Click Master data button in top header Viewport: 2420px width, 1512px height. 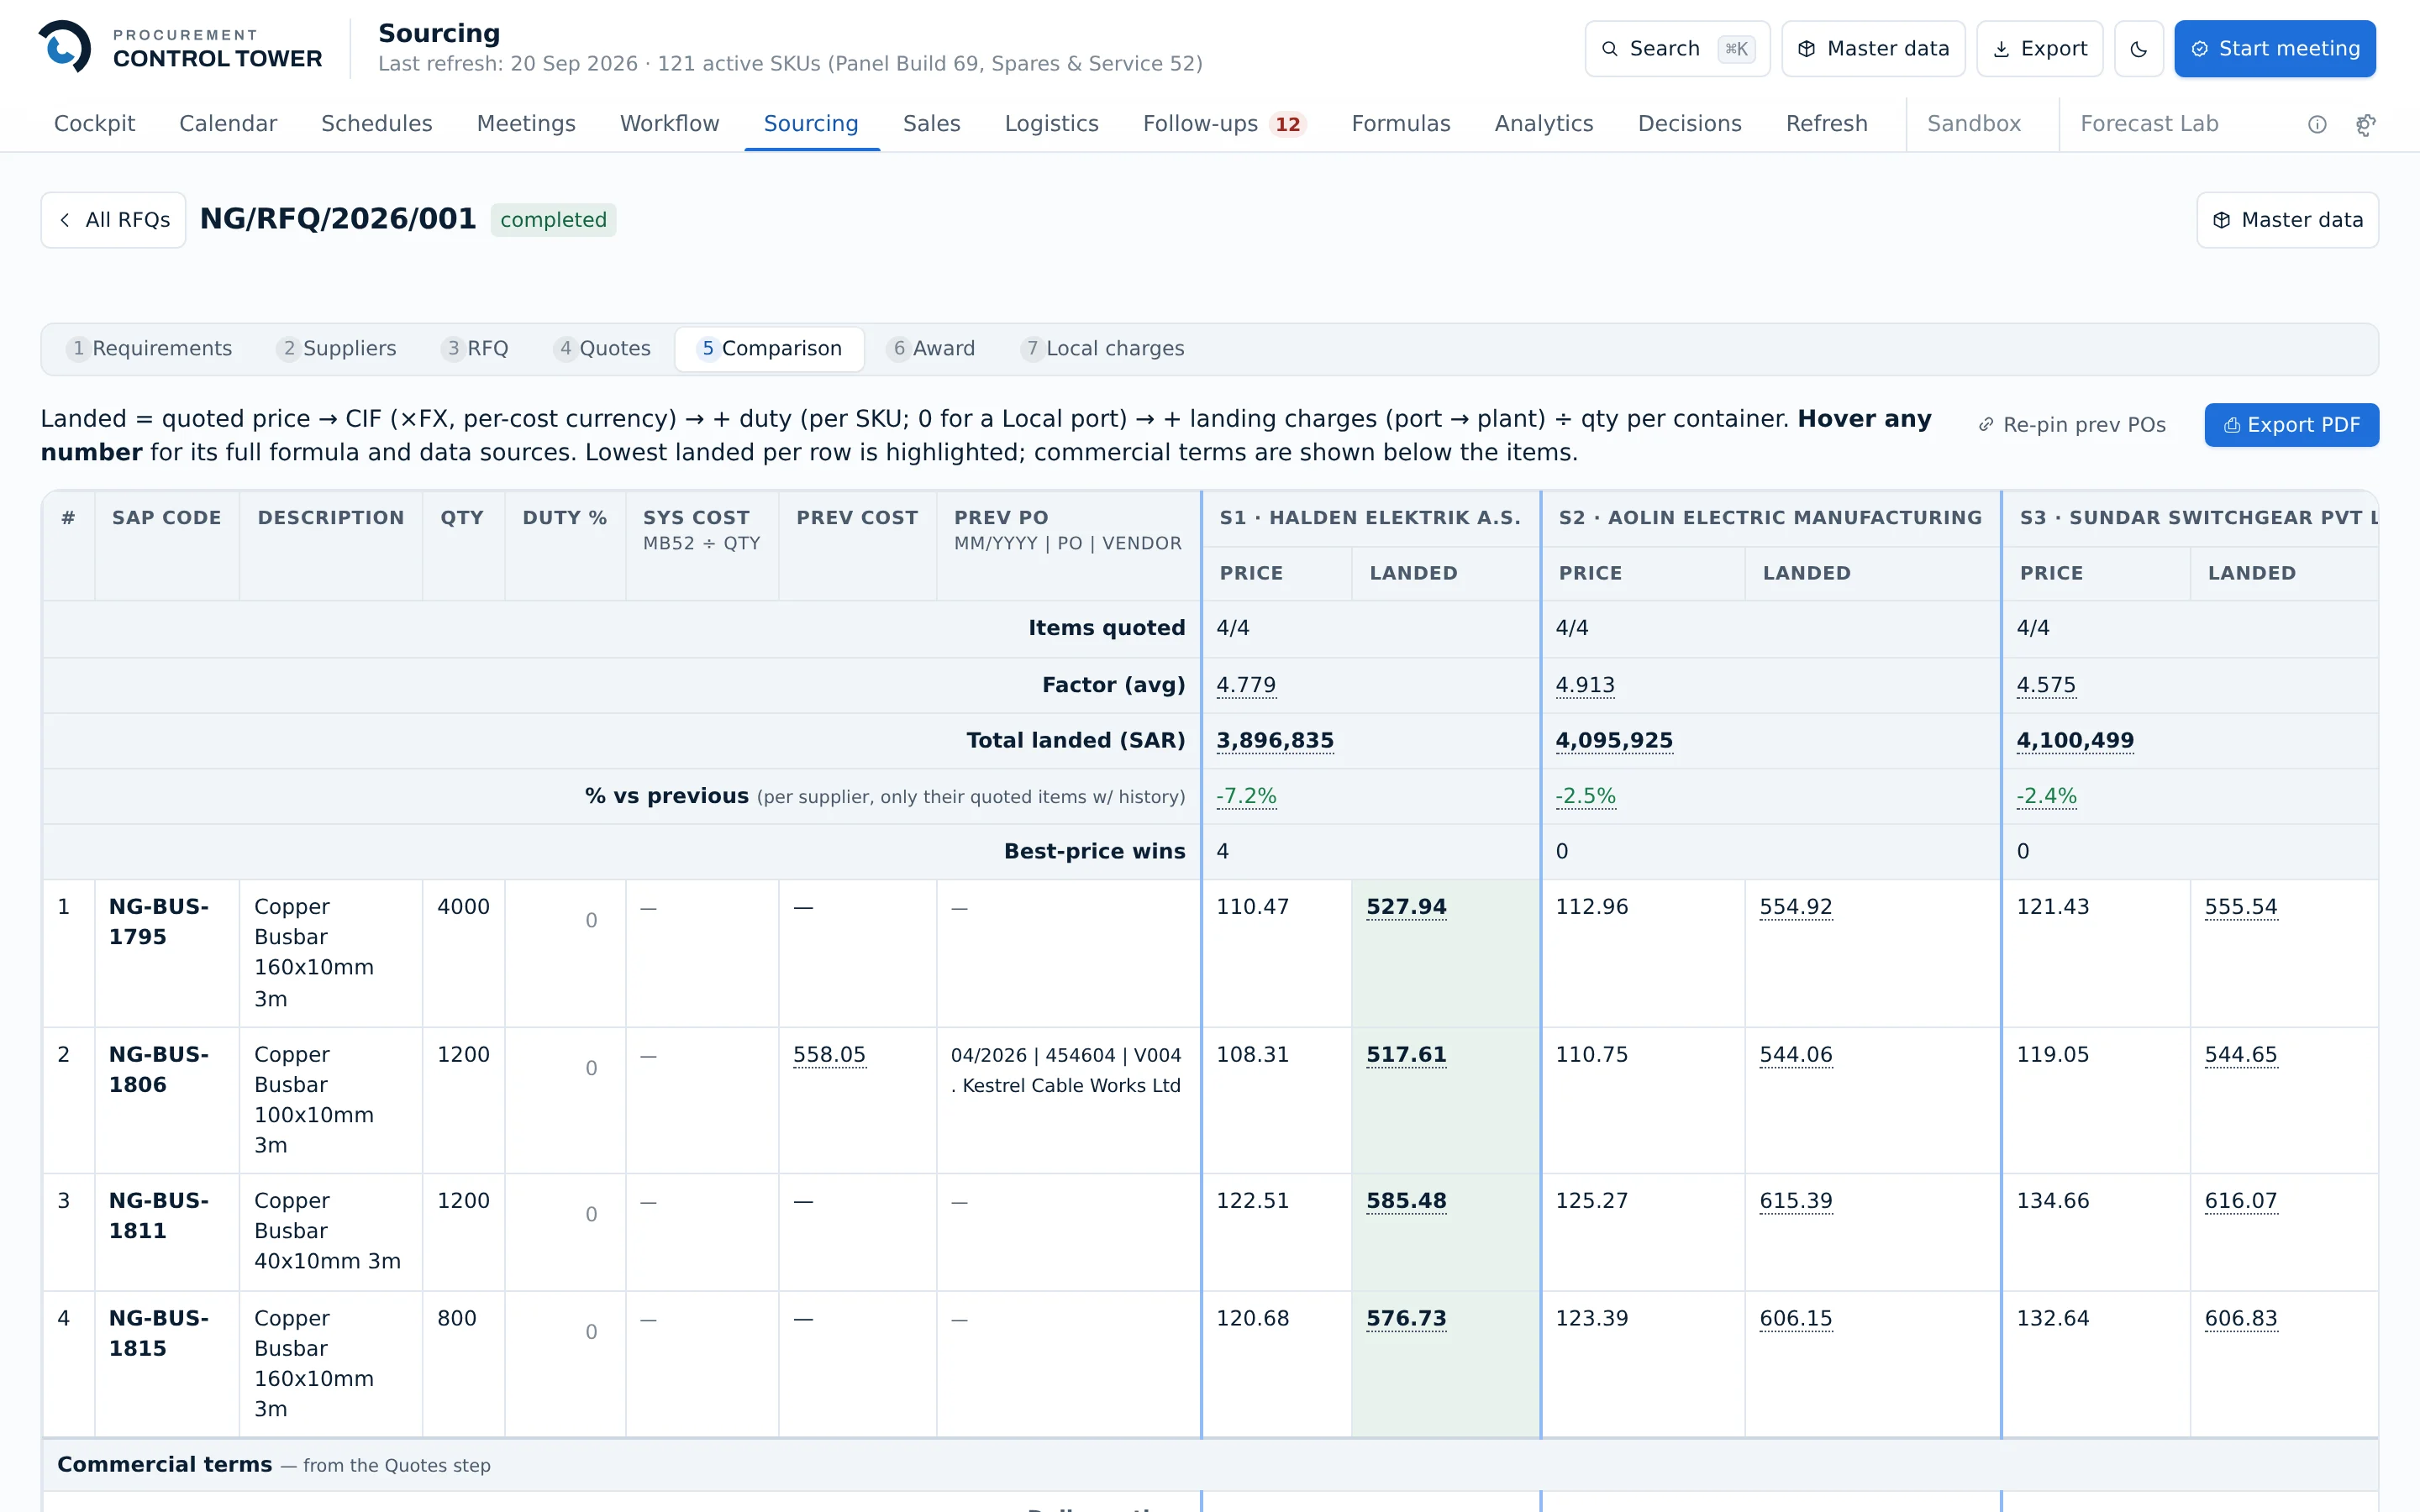pos(1873,49)
